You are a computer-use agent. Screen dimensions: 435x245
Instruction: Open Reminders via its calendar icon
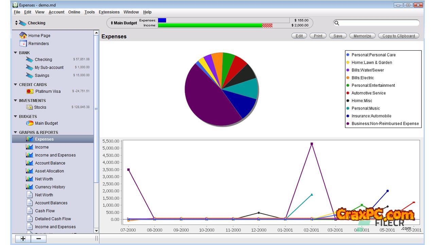pyautogui.click(x=23, y=44)
